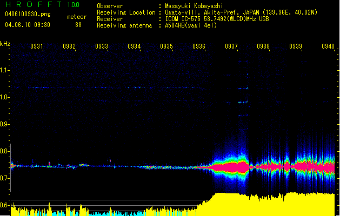Click the 0936 time marker

click(199, 46)
